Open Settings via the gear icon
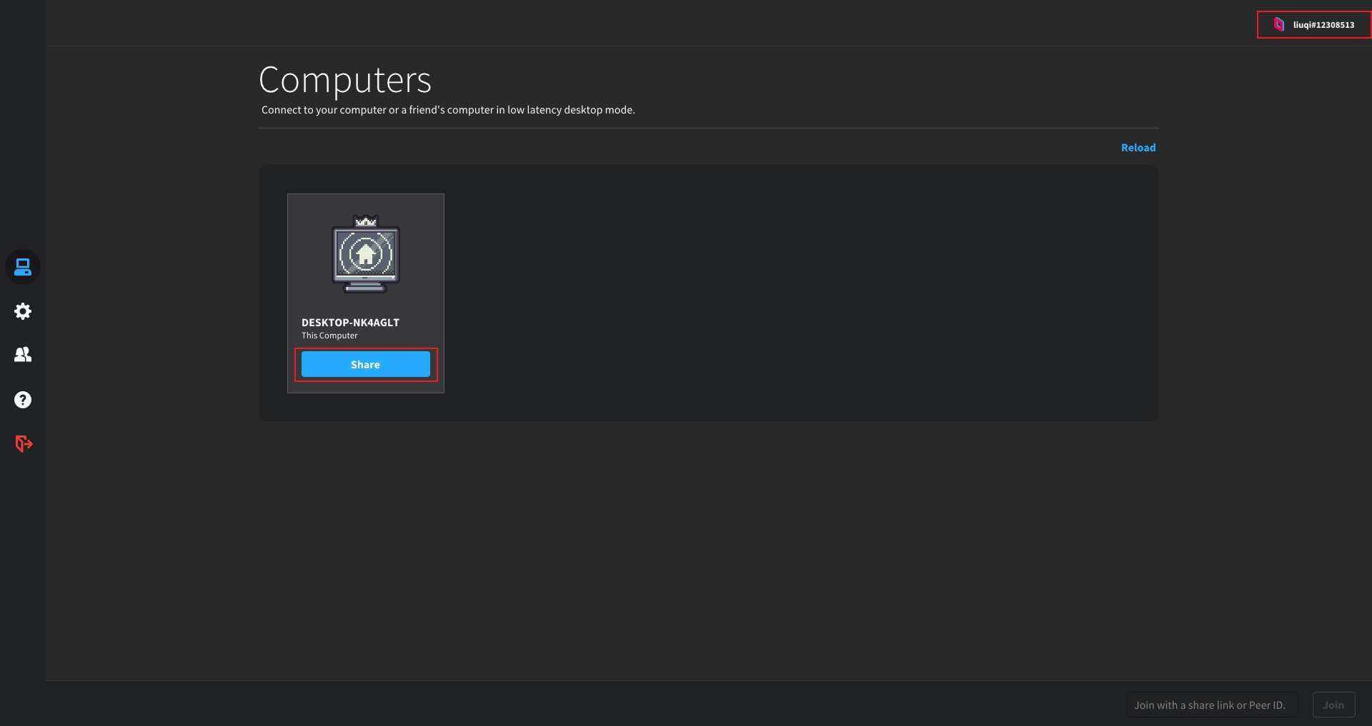 point(23,311)
